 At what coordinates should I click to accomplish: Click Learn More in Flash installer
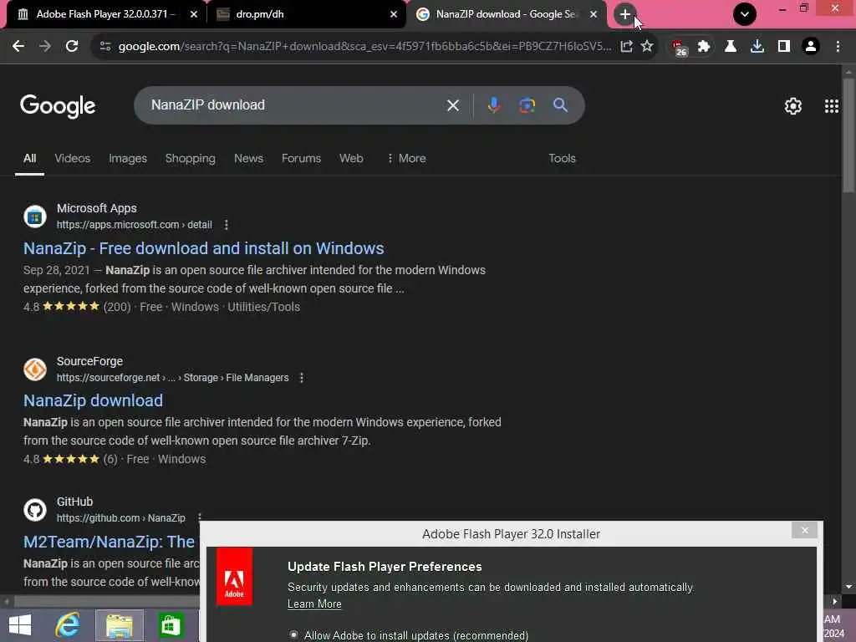[x=314, y=604]
